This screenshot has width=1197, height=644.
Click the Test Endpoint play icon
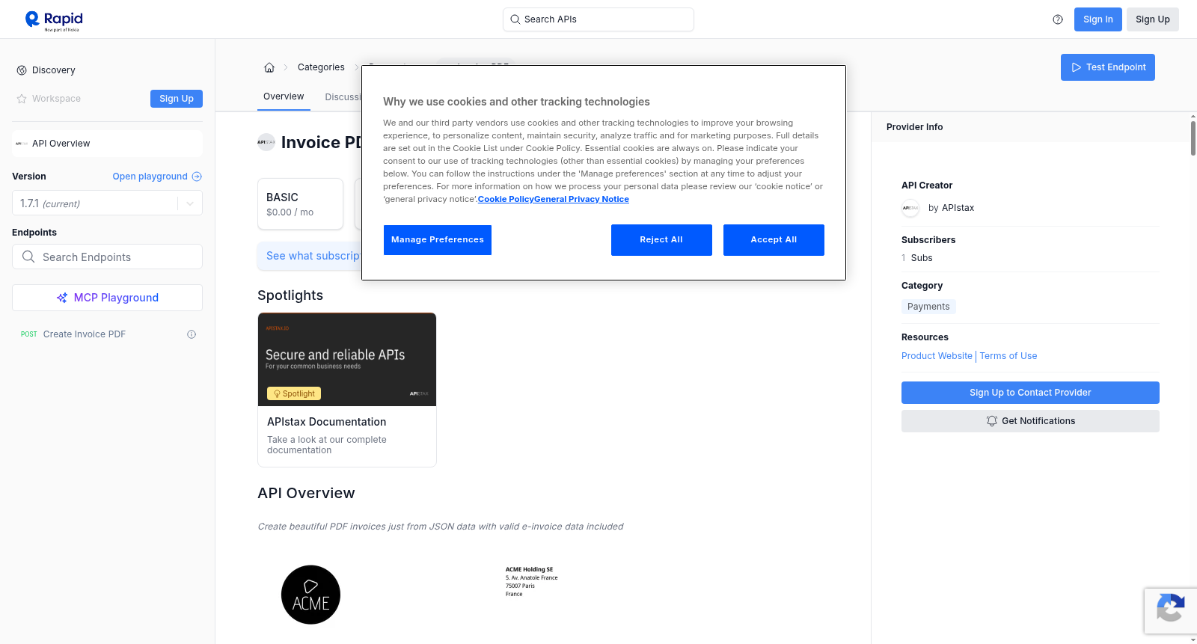1077,67
